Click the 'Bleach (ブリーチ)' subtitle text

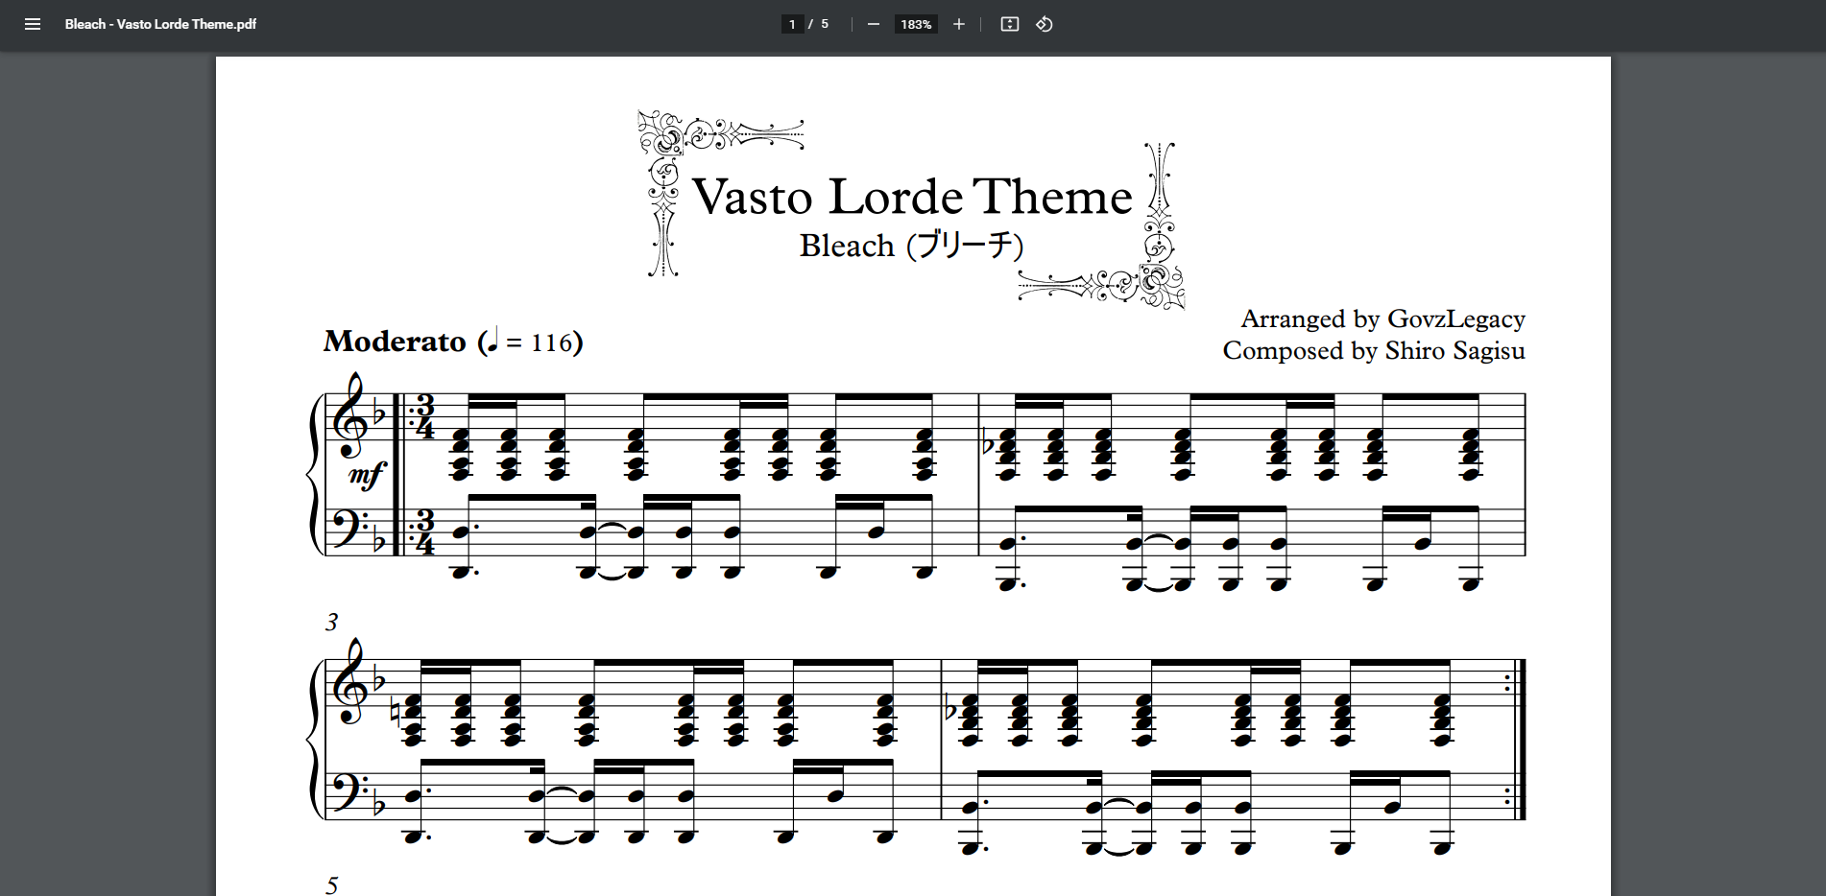911,246
